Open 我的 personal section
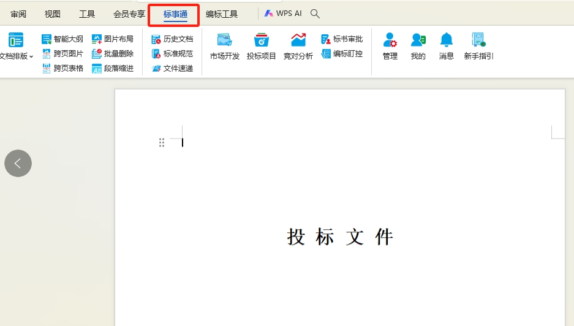This screenshot has width=574, height=326. [x=418, y=46]
